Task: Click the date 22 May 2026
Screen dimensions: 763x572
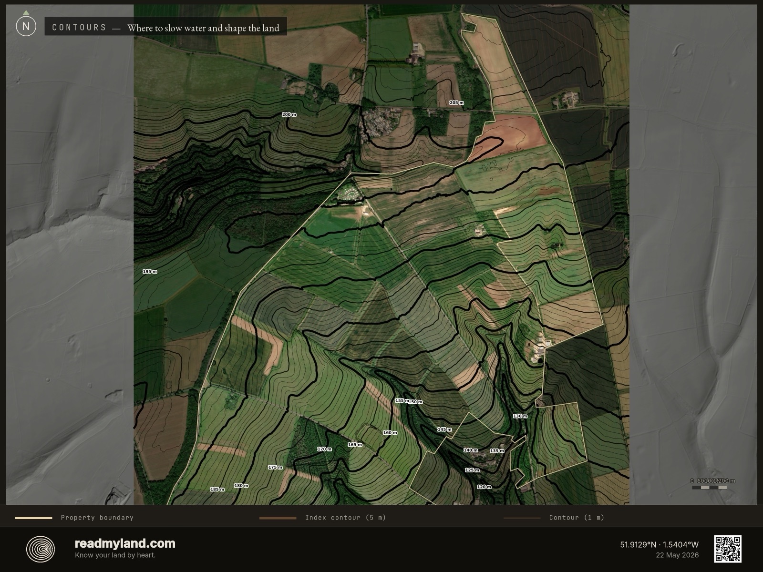Action: (x=677, y=555)
